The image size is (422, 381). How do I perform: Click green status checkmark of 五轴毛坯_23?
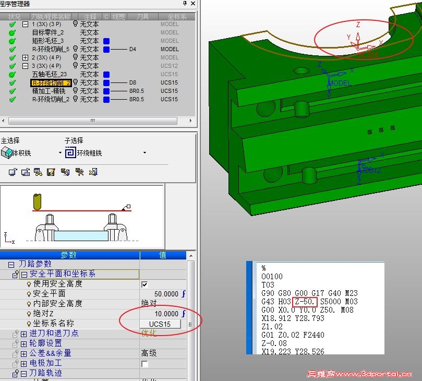click(12, 75)
